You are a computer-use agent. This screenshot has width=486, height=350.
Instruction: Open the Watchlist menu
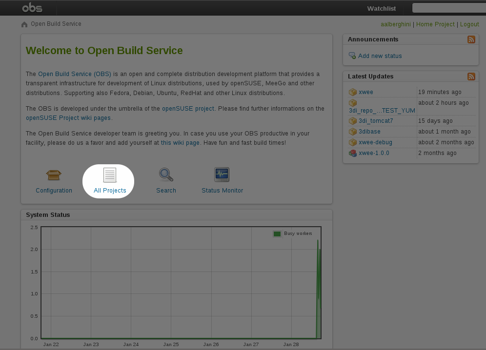(381, 8)
